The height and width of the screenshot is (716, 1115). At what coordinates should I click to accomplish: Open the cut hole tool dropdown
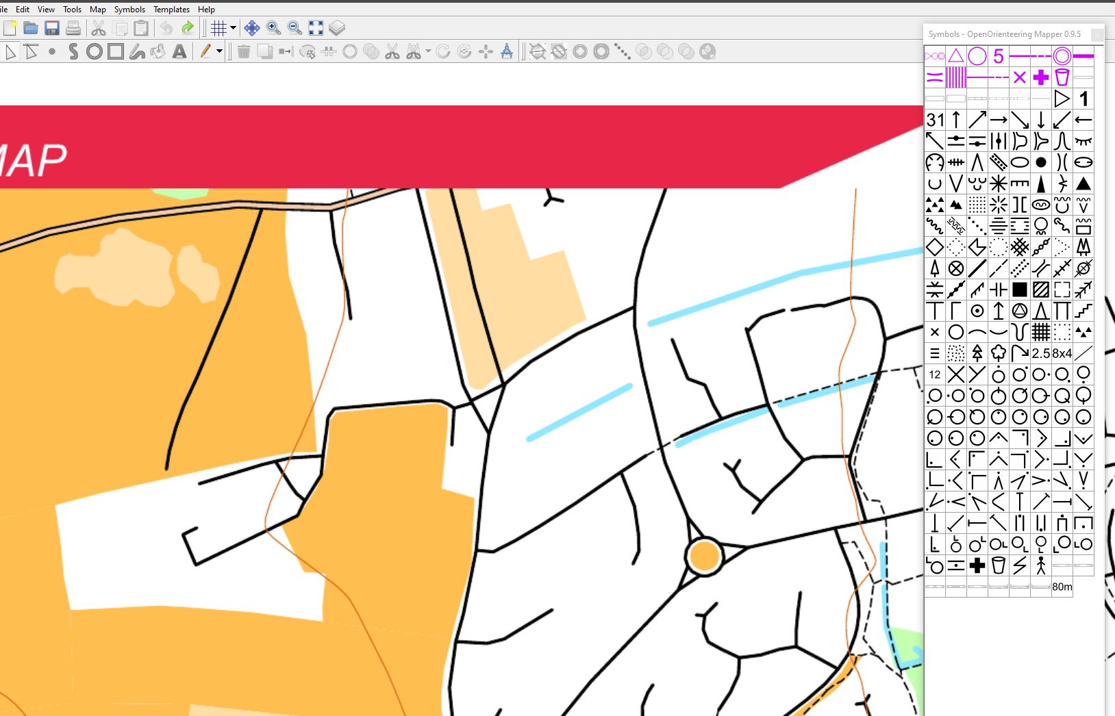(429, 51)
